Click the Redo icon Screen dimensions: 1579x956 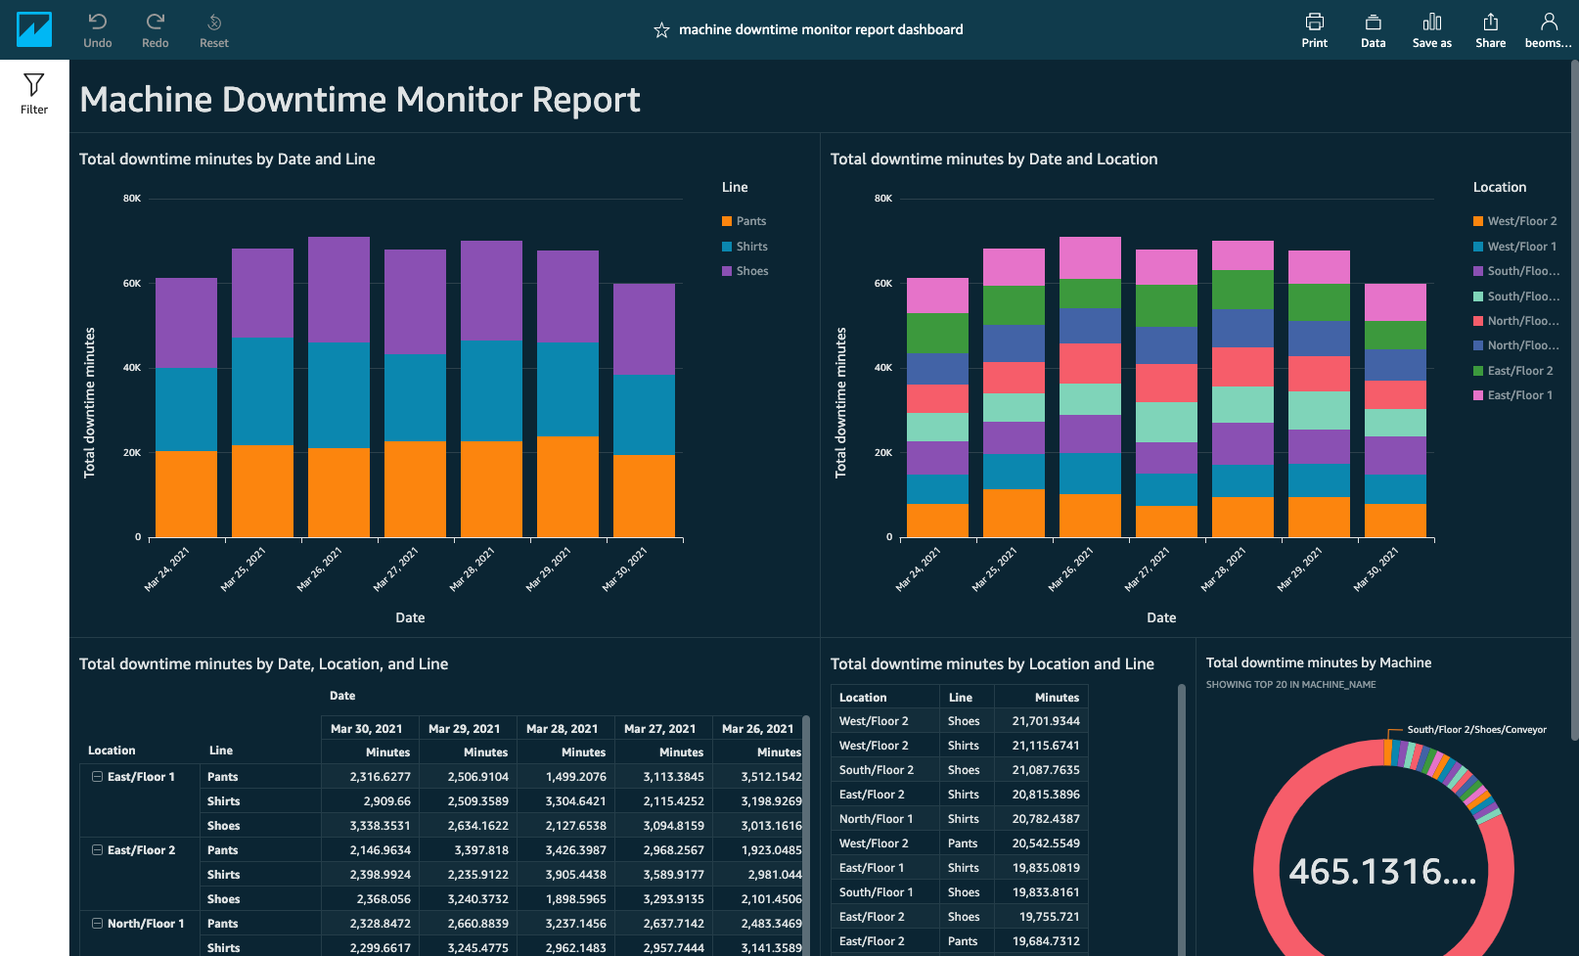point(155,29)
